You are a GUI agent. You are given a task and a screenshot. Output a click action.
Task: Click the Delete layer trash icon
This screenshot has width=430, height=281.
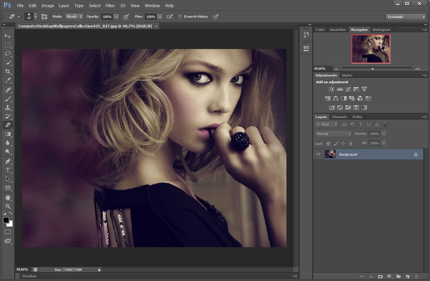[x=417, y=277]
